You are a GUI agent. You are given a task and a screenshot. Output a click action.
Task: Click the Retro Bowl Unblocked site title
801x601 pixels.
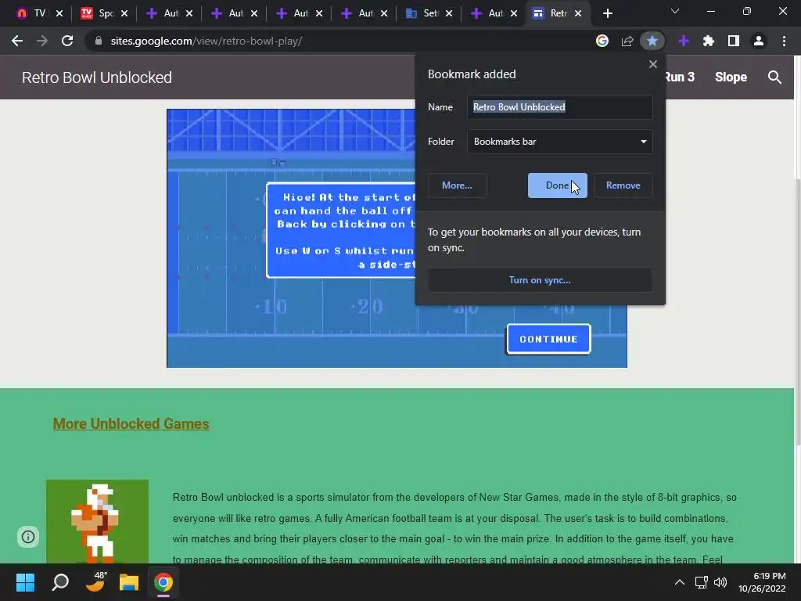tap(97, 77)
